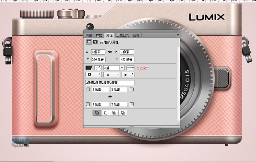Click the bottom-right corner radius icon

[132, 104]
